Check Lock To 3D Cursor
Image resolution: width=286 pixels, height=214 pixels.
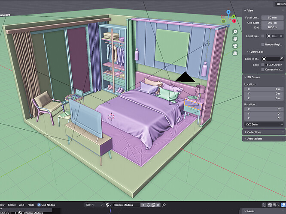(x=263, y=65)
